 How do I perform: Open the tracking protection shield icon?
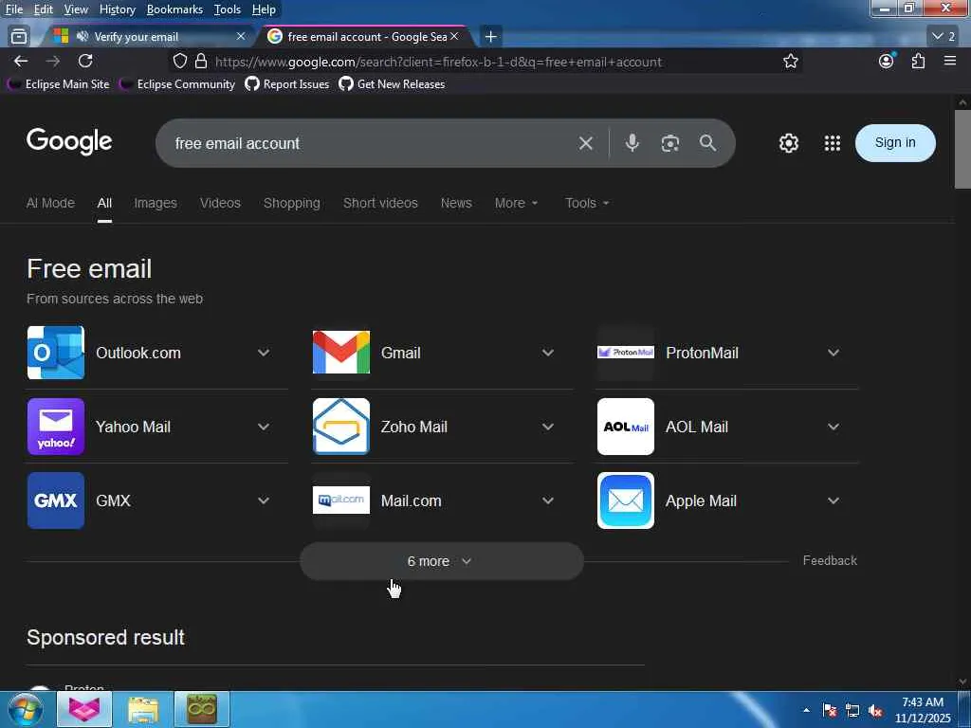179,62
